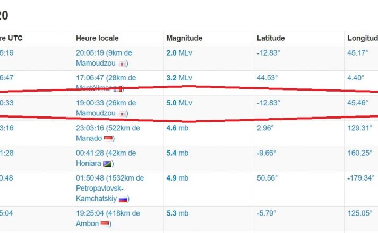Click longitude -179.34°

tap(360, 178)
